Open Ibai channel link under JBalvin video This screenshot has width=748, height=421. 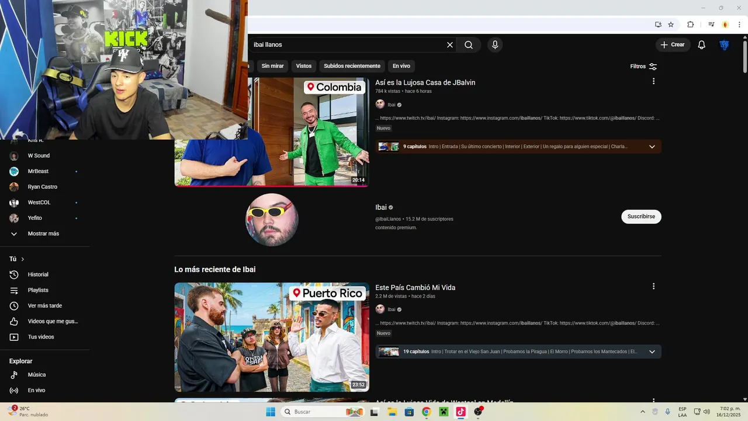tap(392, 105)
